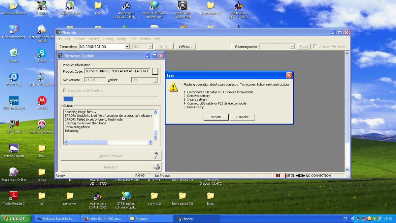Open the Adobe Reader X icon
Image resolution: width=396 pixels, height=223 pixels.
[x=14, y=198]
